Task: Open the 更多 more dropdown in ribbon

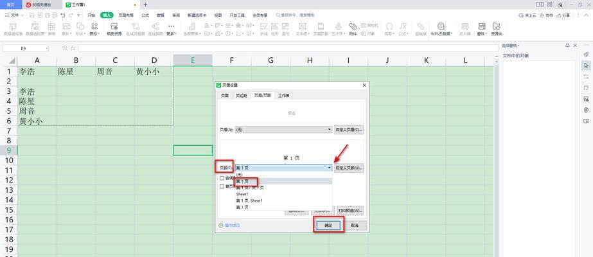Action: click(x=172, y=29)
